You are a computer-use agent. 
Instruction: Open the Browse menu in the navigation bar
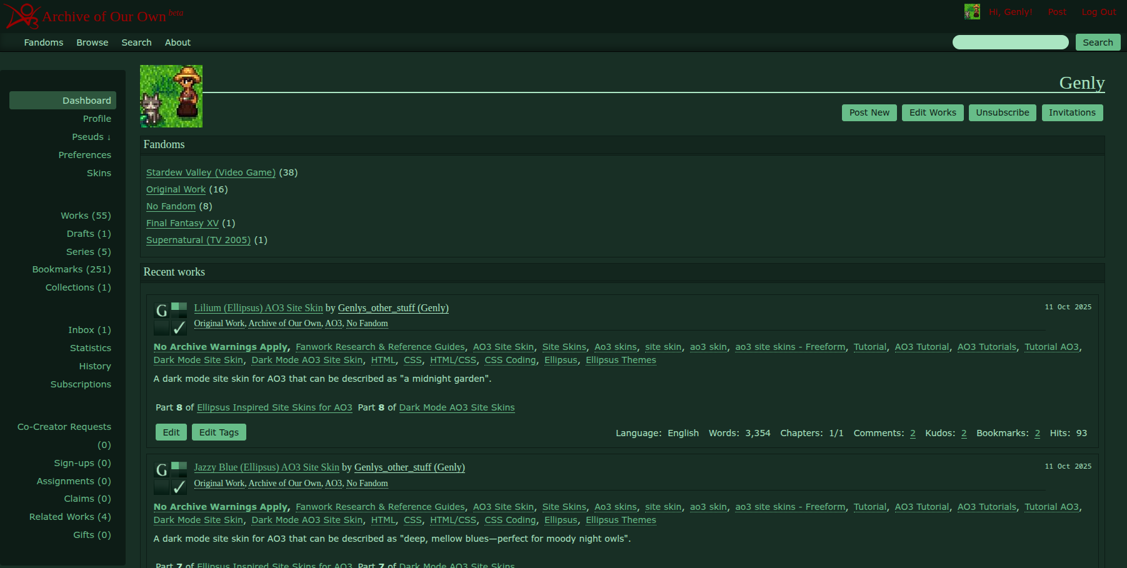pos(92,42)
